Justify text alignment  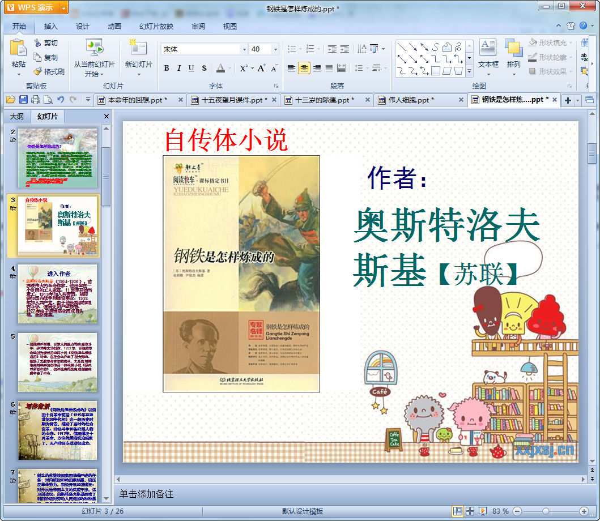coord(329,68)
